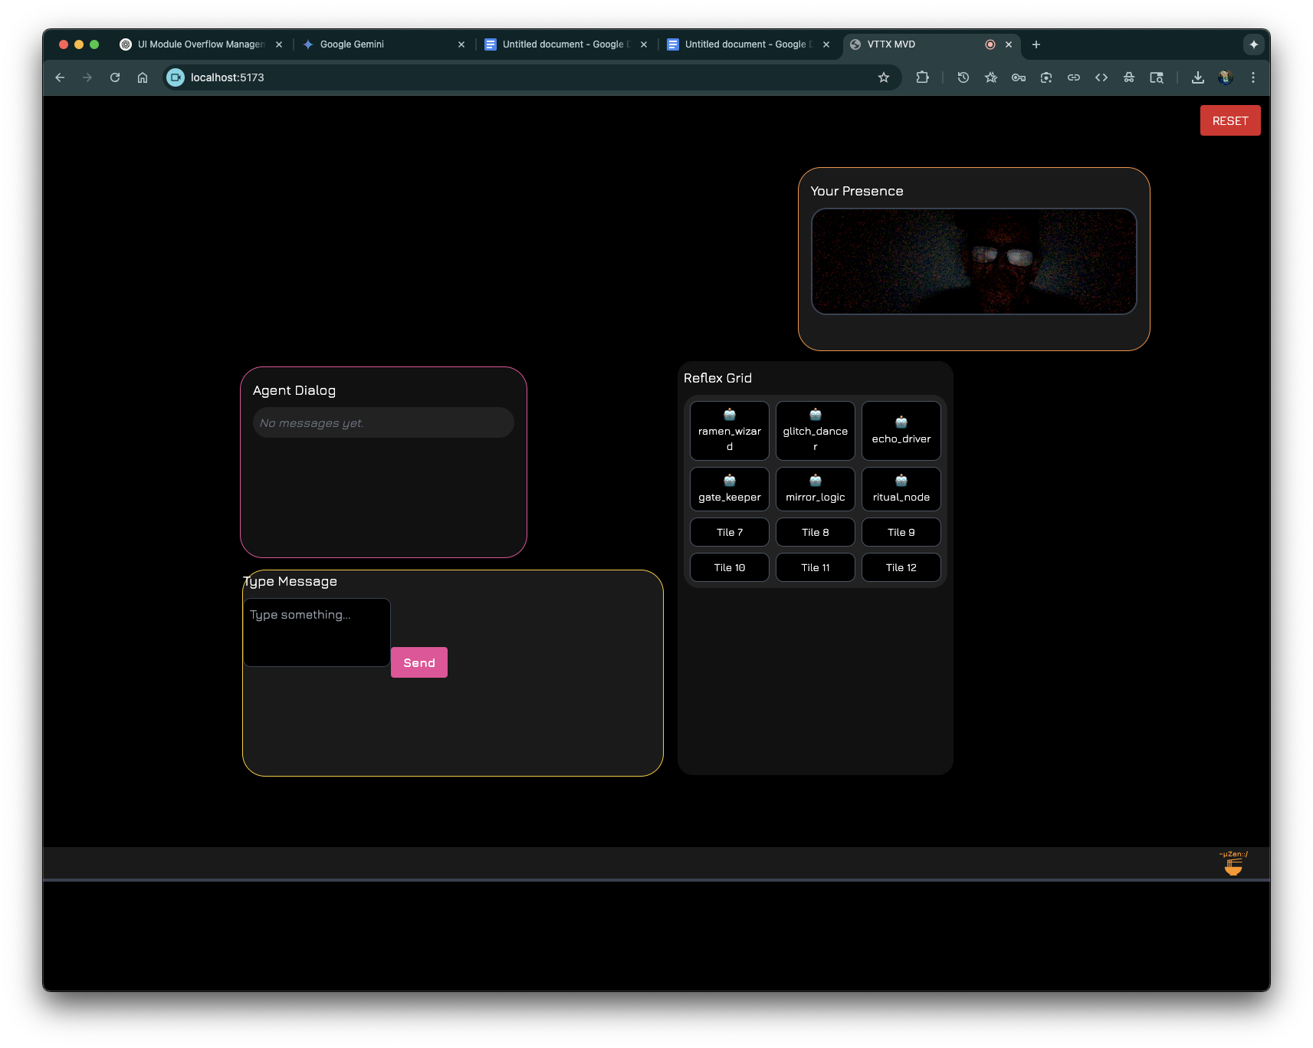The width and height of the screenshot is (1313, 1048).
Task: Click the link chain extension icon
Action: coord(1074,77)
